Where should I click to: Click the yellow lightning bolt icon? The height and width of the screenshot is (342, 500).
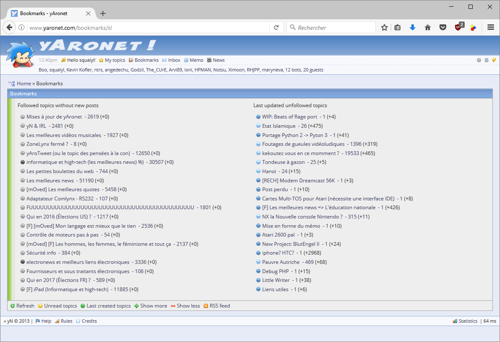coord(494,60)
